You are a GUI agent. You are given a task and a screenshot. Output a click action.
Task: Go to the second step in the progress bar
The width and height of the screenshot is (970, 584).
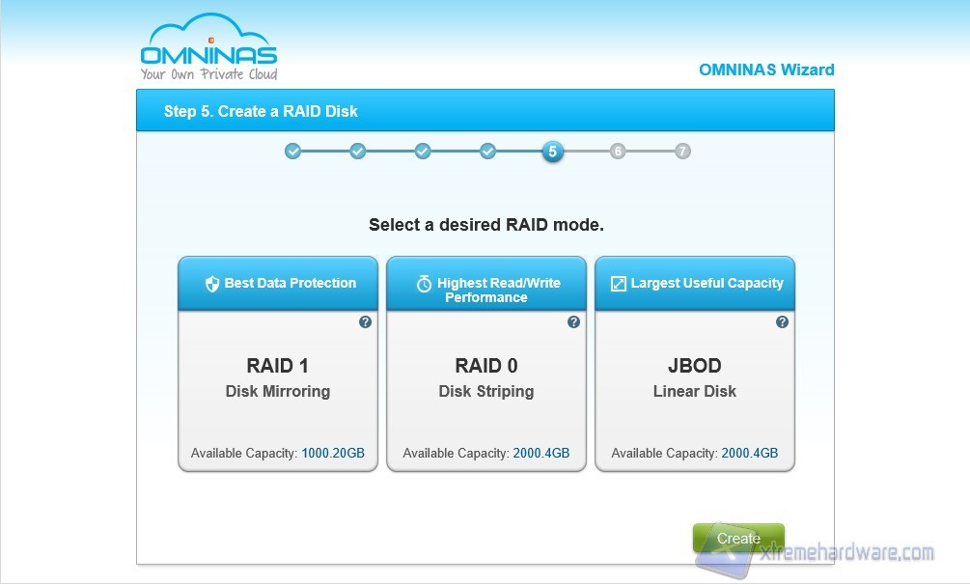click(x=357, y=152)
